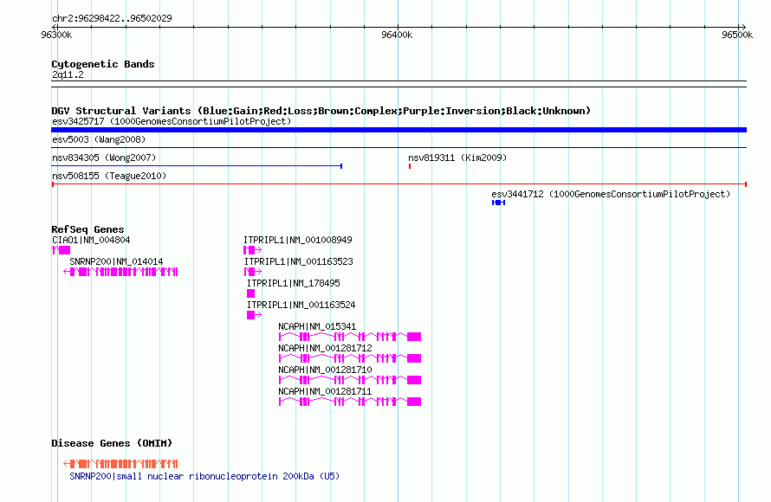771x502 pixels.
Task: Click the NCAPH|NM_001281711 label
Action: click(x=325, y=391)
